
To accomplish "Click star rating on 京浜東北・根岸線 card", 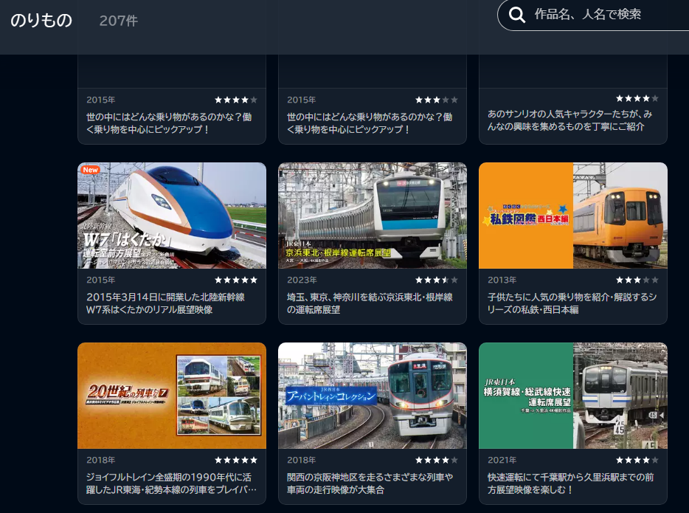I will pos(436,280).
